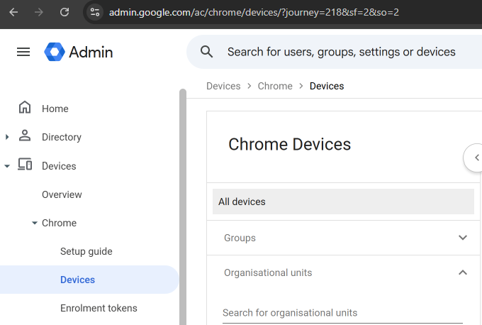Collapse the Organisational units section
The image size is (482, 325).
click(463, 272)
